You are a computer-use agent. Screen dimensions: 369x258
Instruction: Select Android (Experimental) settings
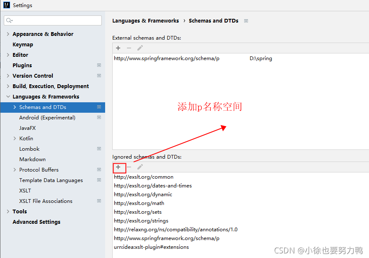click(x=47, y=117)
